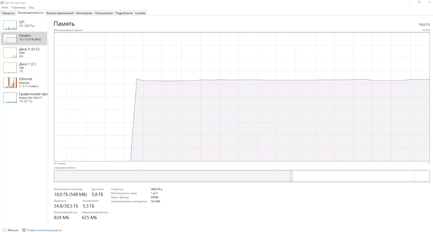The image size is (433, 232).
Task: Go to the Пользователи tab
Action: pyautogui.click(x=104, y=13)
